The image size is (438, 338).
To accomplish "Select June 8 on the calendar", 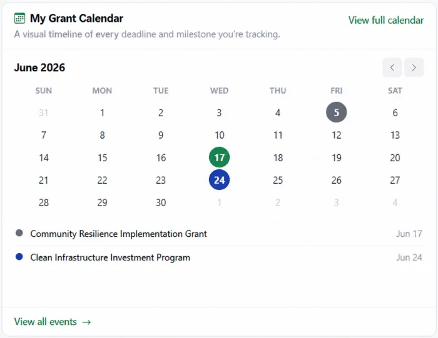I will [x=102, y=135].
